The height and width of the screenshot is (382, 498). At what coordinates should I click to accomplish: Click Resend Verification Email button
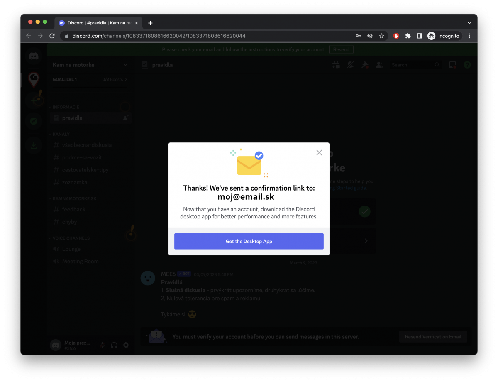click(x=433, y=337)
